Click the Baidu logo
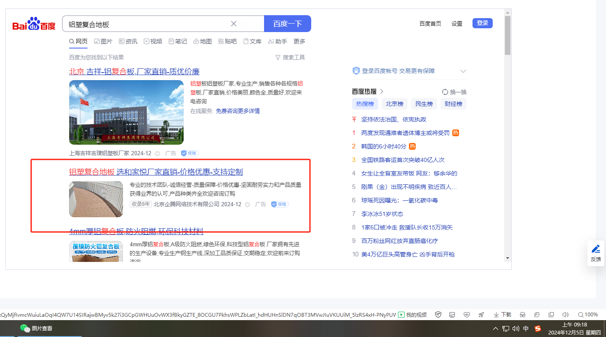Image resolution: width=606 pixels, height=337 pixels. tap(34, 24)
